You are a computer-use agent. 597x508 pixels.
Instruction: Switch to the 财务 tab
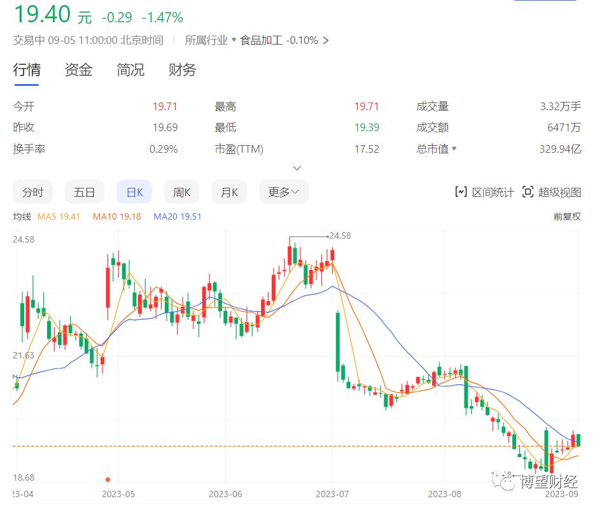click(x=181, y=70)
